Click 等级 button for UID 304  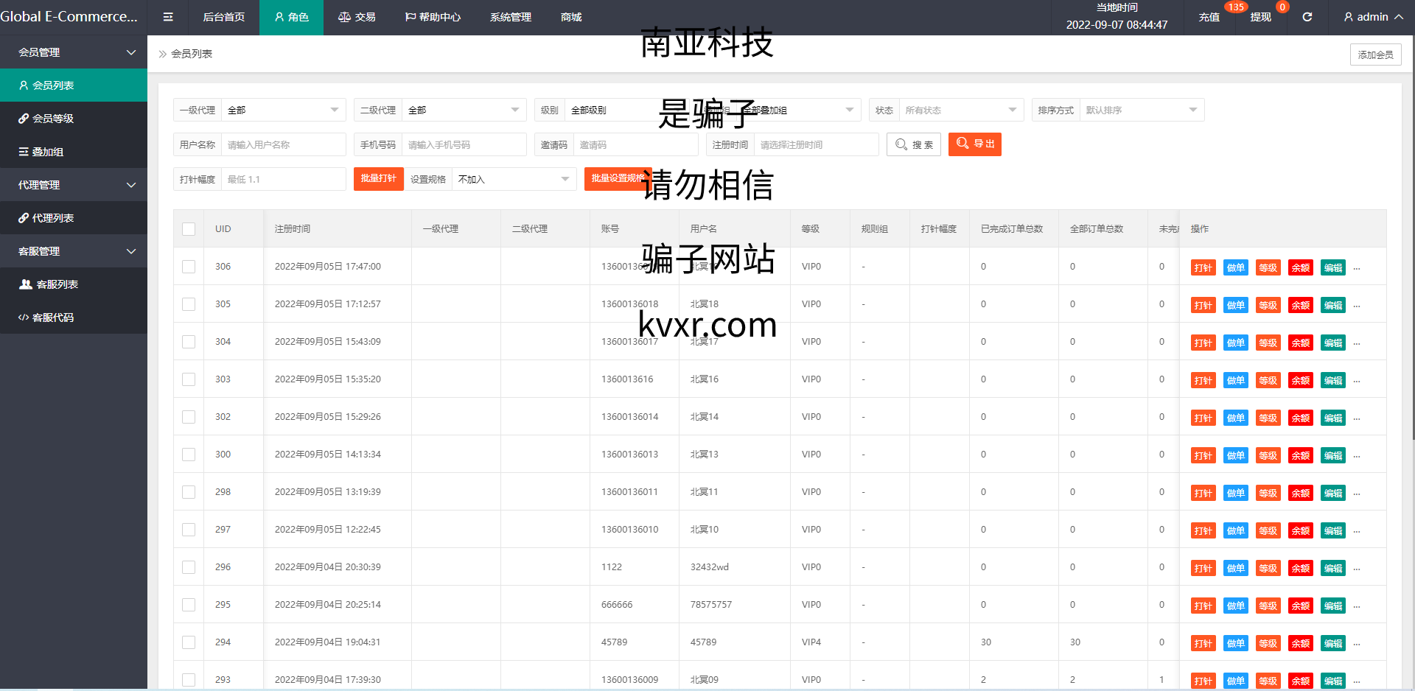[x=1268, y=343]
